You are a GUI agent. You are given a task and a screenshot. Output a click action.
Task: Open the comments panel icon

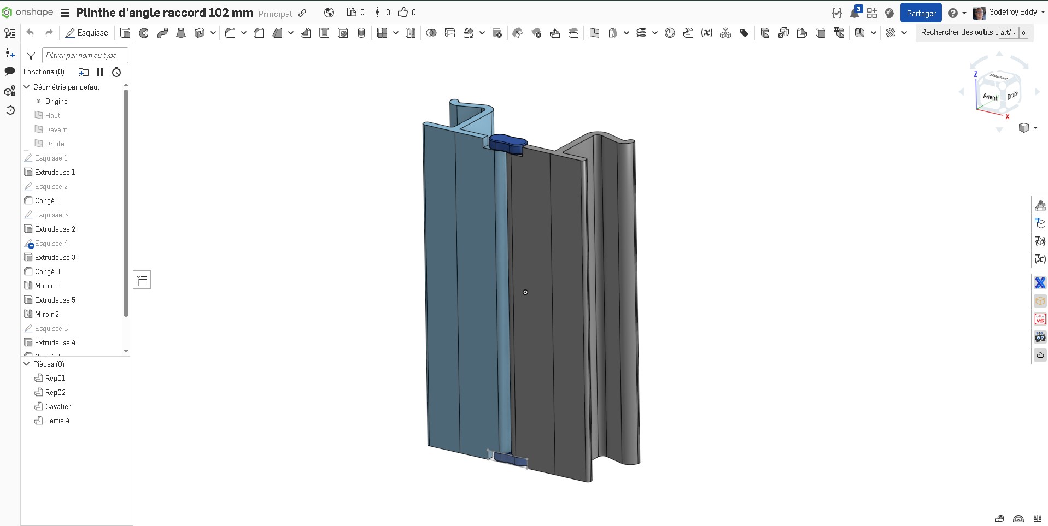10,71
